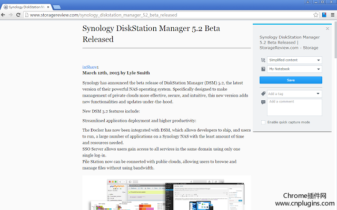Click the date line March 12th, 2015

pos(116,73)
